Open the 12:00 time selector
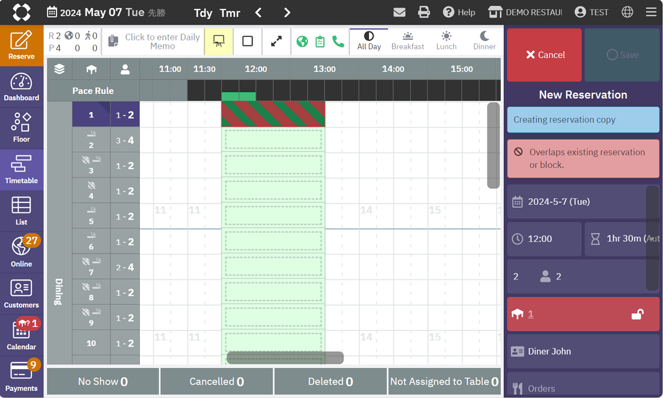663x398 pixels. click(x=544, y=239)
